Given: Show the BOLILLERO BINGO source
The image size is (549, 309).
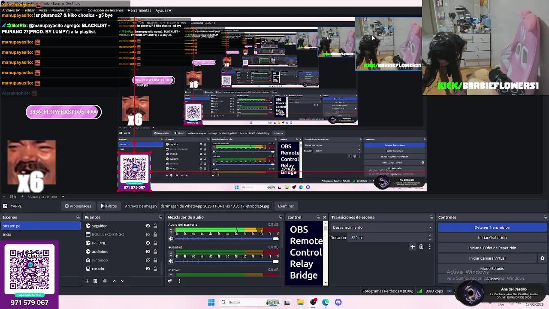Looking at the screenshot, I should pyautogui.click(x=148, y=234).
